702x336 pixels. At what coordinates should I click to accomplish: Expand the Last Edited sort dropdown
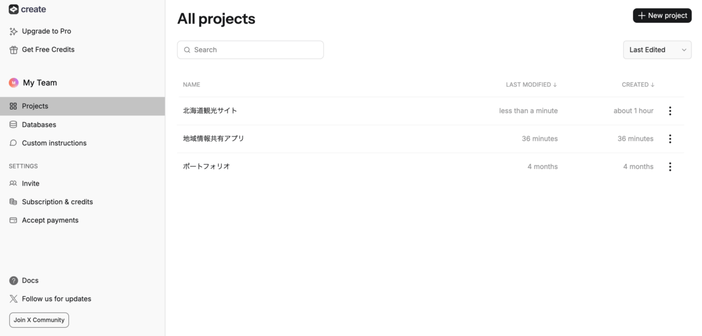[x=657, y=50]
